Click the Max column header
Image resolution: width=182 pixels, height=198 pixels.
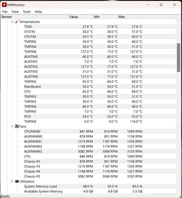pos(130,17)
